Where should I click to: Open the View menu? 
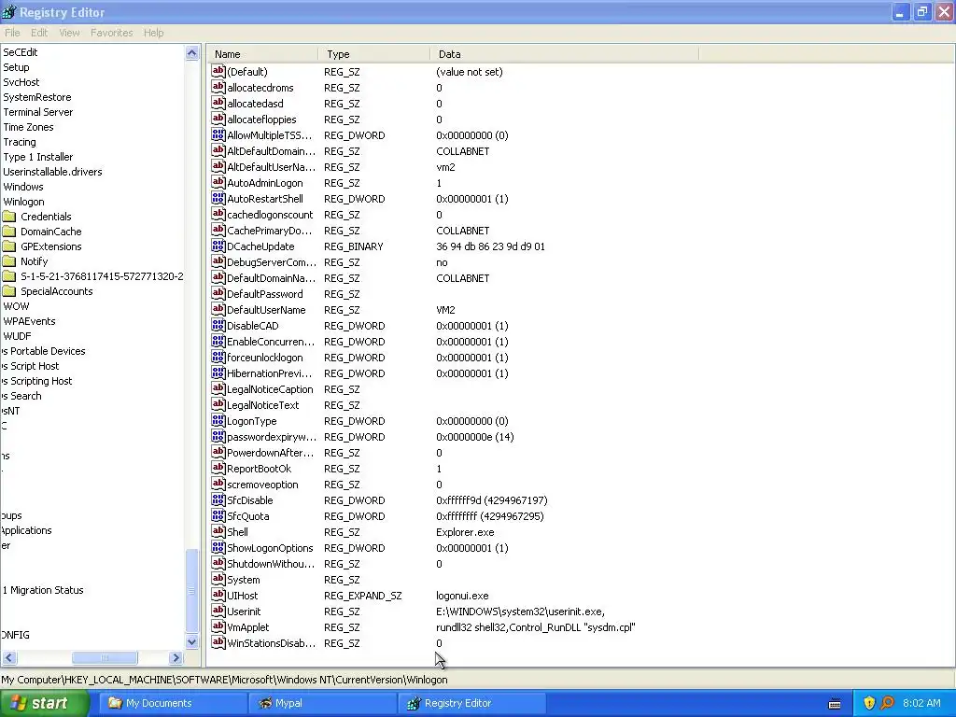click(69, 33)
